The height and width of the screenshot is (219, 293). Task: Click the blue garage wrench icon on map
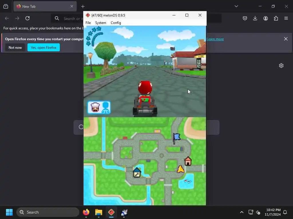(x=137, y=173)
